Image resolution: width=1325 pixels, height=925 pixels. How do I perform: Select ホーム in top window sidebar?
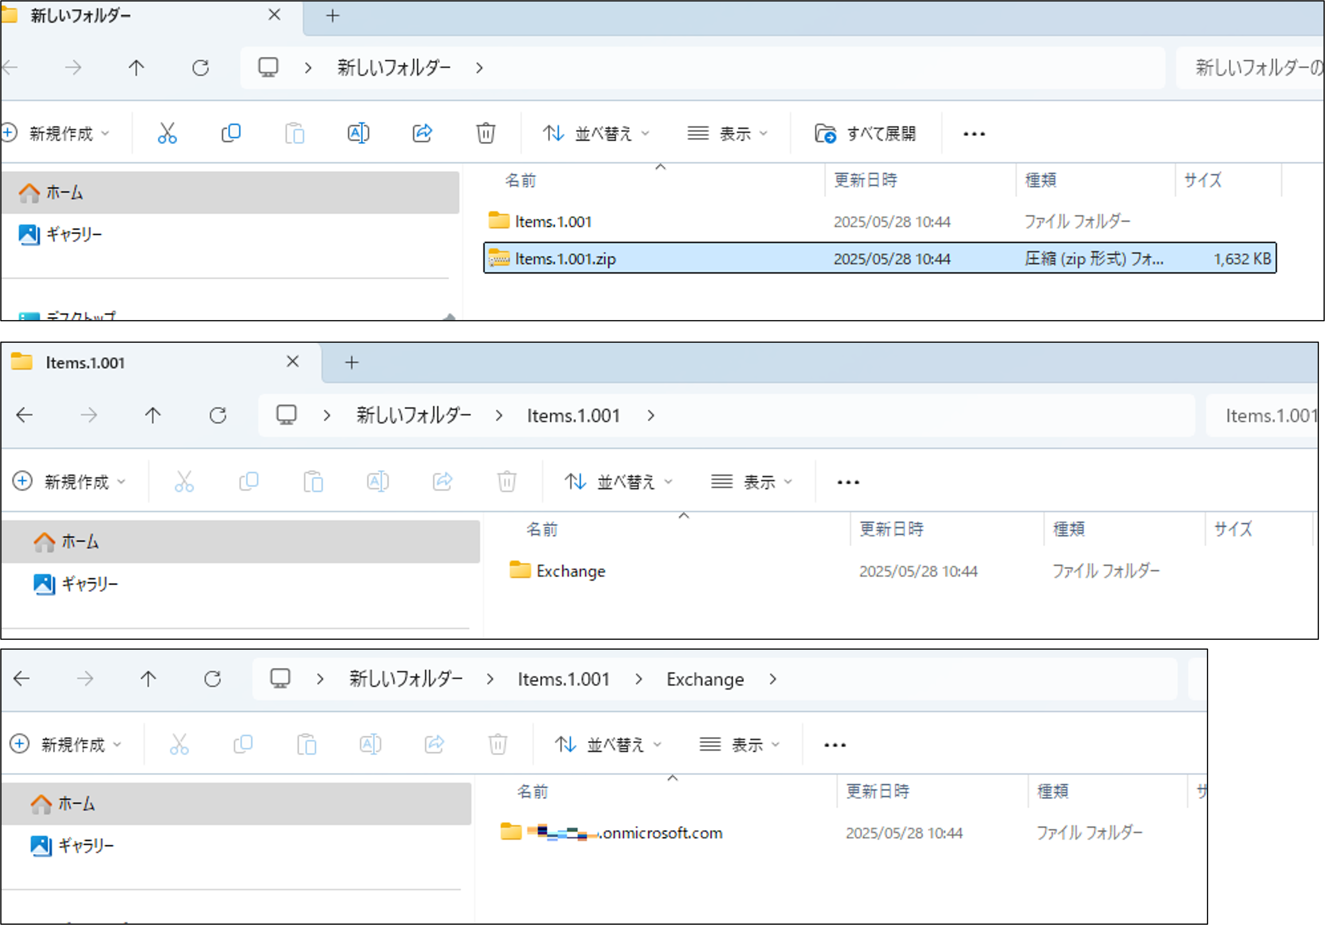pyautogui.click(x=230, y=192)
